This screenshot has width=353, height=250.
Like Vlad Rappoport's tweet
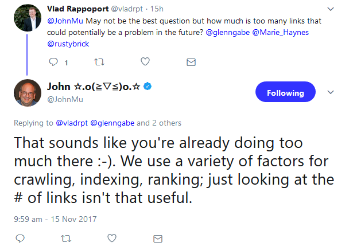[x=145, y=61]
